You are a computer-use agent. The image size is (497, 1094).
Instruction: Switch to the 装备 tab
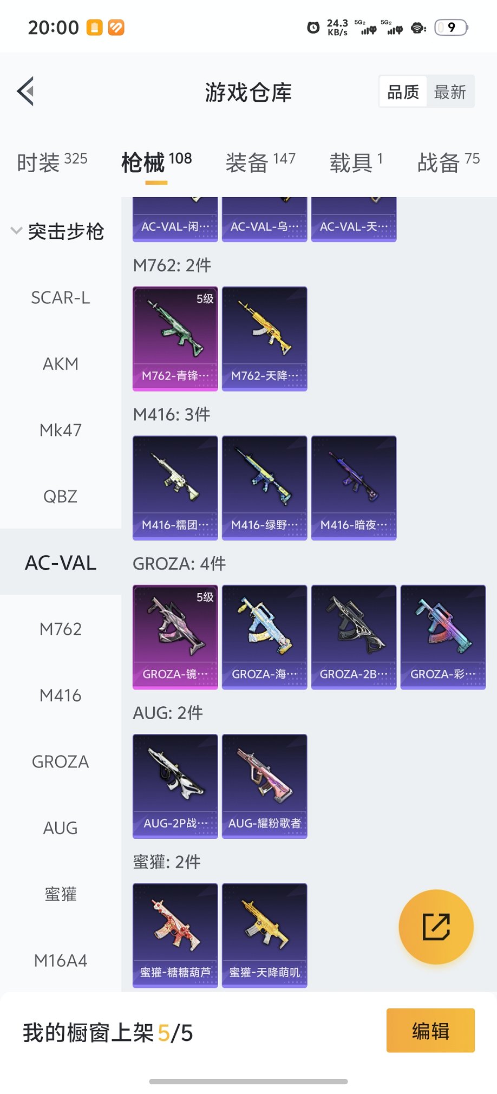pyautogui.click(x=260, y=162)
